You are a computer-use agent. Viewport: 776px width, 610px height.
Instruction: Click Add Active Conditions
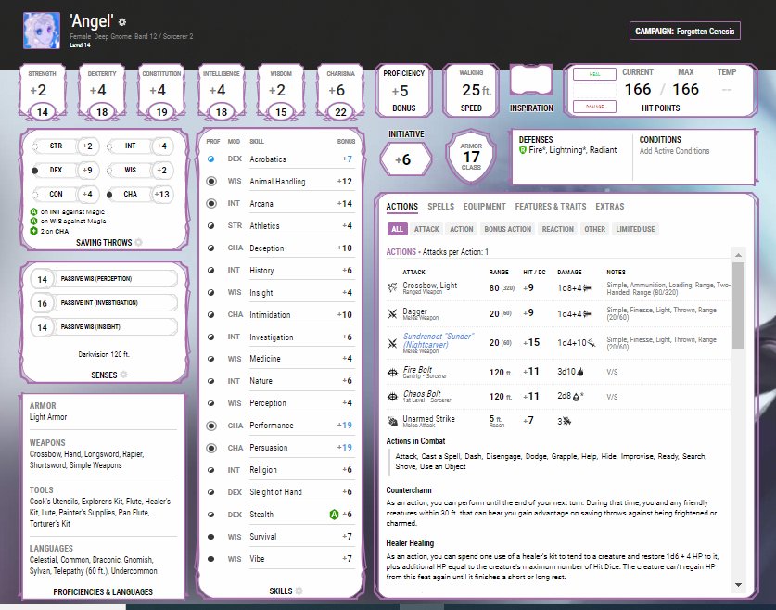674,151
